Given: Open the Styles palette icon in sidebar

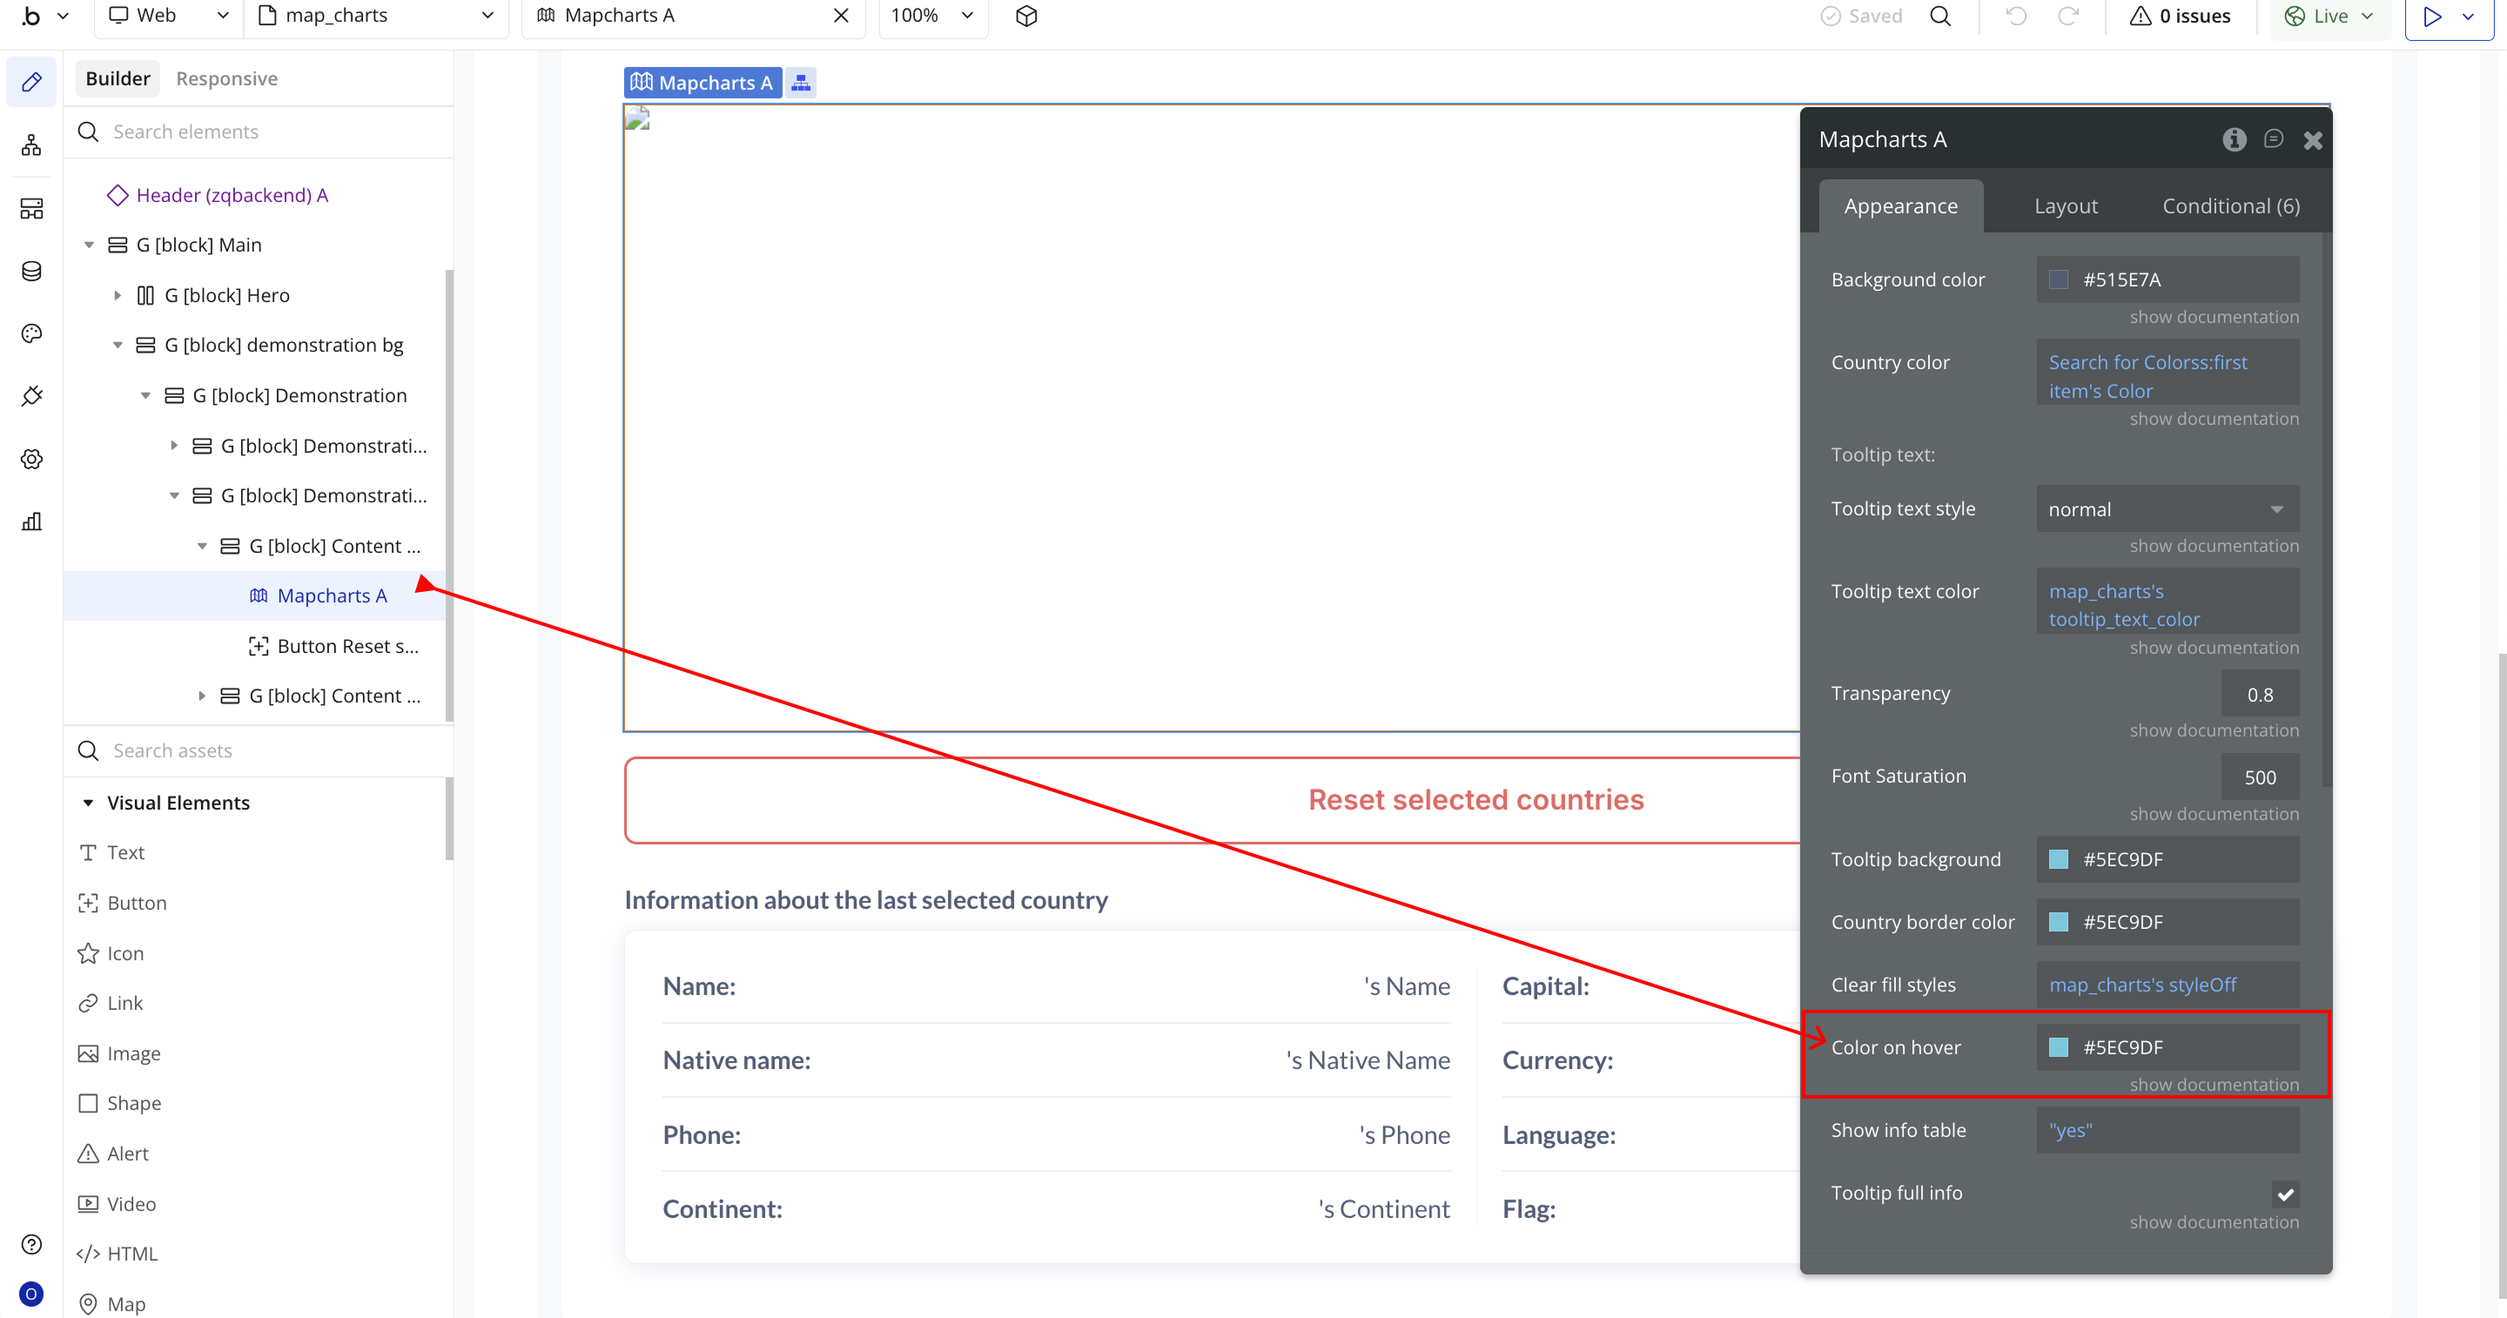Looking at the screenshot, I should pyautogui.click(x=31, y=334).
